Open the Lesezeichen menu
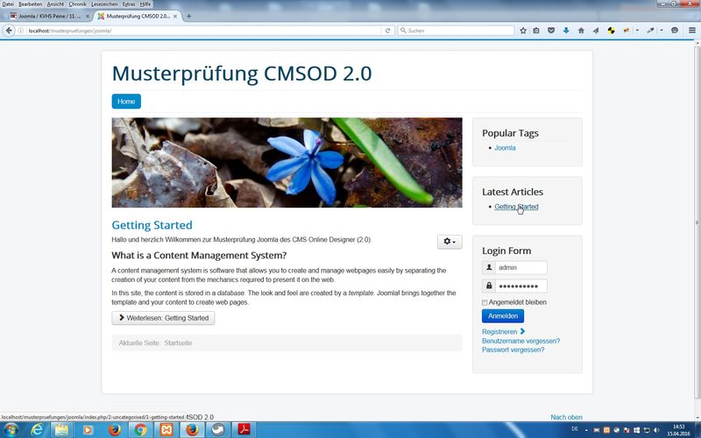This screenshot has height=438, width=701. click(x=104, y=4)
